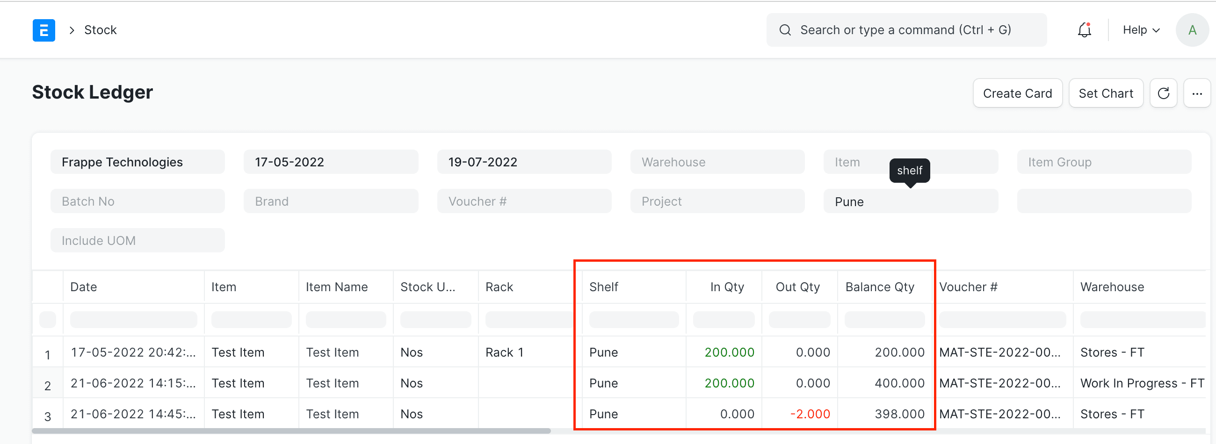Open the user avatar A menu
This screenshot has height=444, width=1216.
click(1192, 30)
